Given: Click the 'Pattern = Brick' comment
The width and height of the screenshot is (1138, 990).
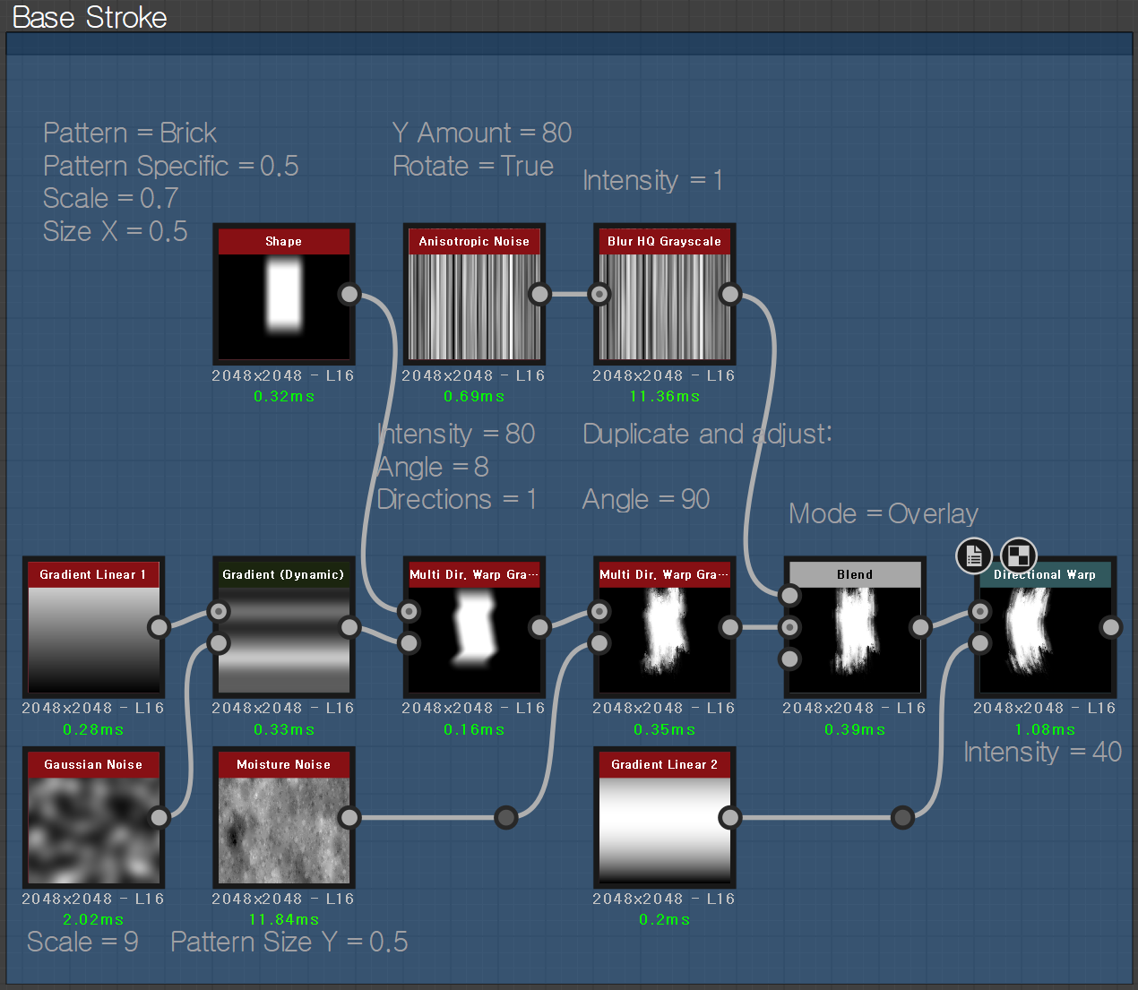Looking at the screenshot, I should pos(130,133).
